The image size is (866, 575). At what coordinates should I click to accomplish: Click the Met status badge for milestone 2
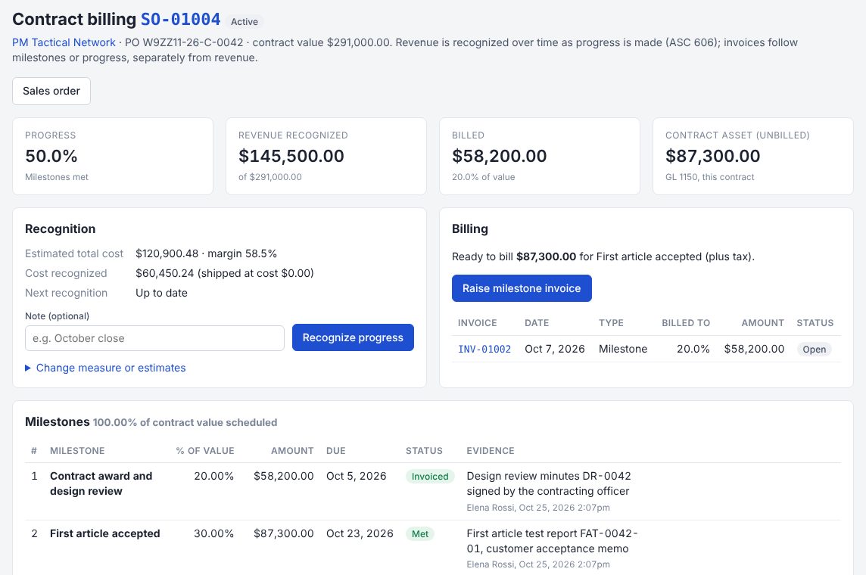tap(419, 534)
